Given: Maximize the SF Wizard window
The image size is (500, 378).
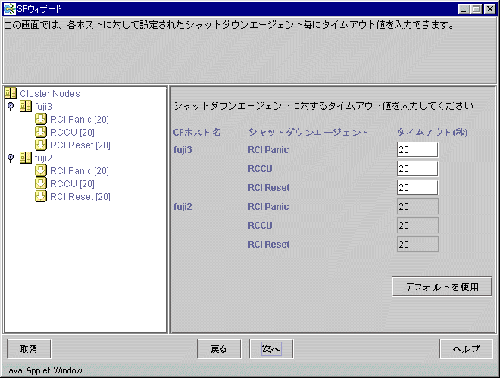Looking at the screenshot, I should [x=477, y=9].
